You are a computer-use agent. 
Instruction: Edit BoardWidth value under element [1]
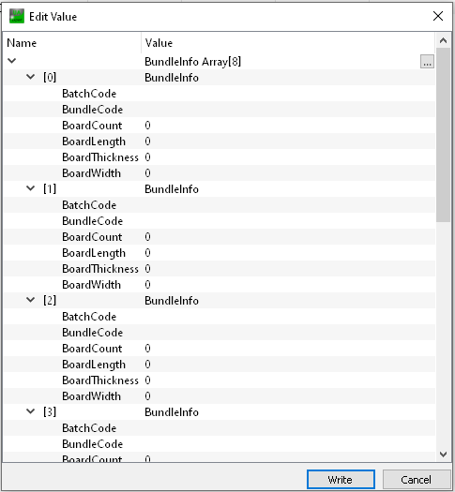click(288, 285)
